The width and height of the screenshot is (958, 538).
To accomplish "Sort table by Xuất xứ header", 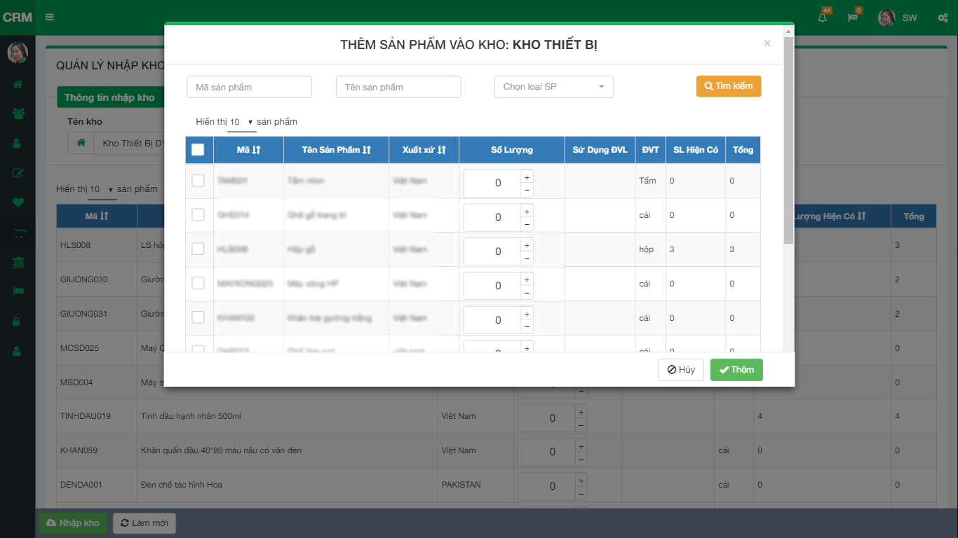I will click(x=424, y=150).
